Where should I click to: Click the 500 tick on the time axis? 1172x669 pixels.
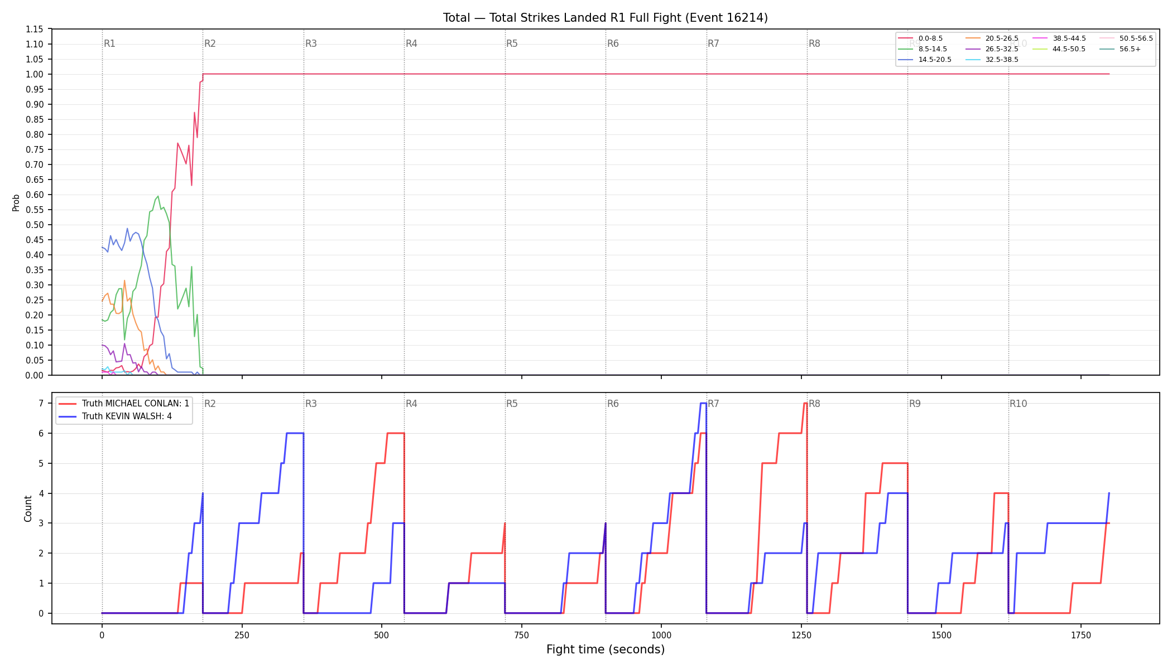382,635
